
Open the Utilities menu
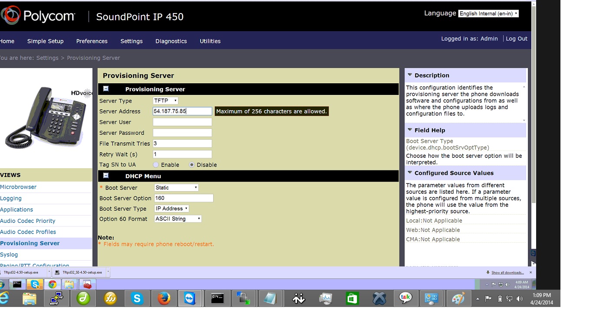click(x=210, y=41)
